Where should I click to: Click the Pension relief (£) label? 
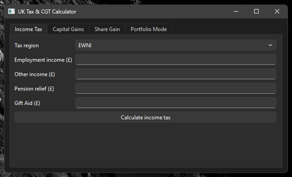pos(34,89)
